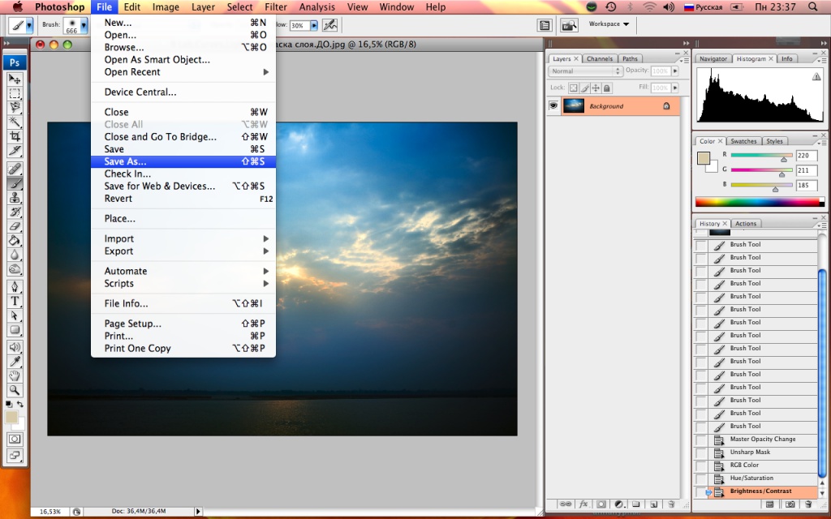Toggle lock transparent pixels in Layers

(572, 87)
